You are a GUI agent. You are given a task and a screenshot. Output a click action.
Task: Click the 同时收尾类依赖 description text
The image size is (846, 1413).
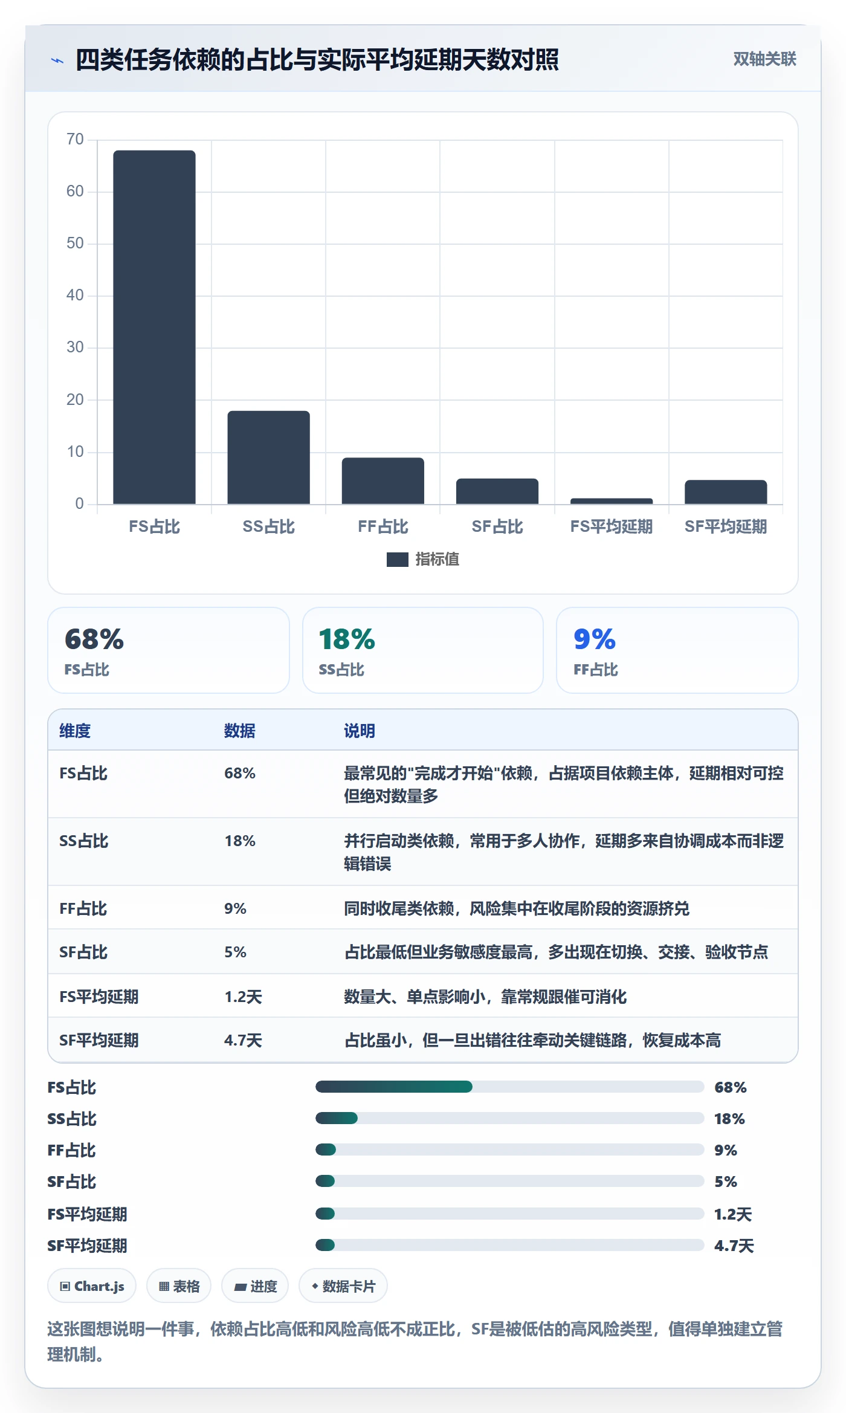(517, 908)
